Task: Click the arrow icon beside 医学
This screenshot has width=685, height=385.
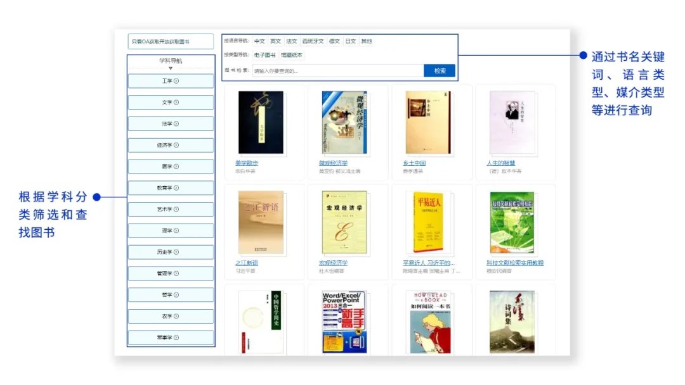Action: point(176,167)
